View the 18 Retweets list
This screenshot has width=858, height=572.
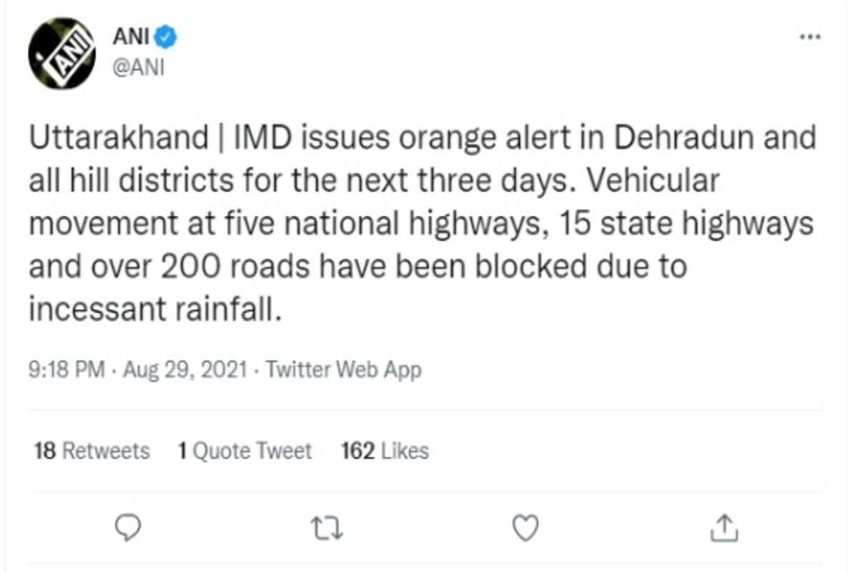click(x=92, y=451)
